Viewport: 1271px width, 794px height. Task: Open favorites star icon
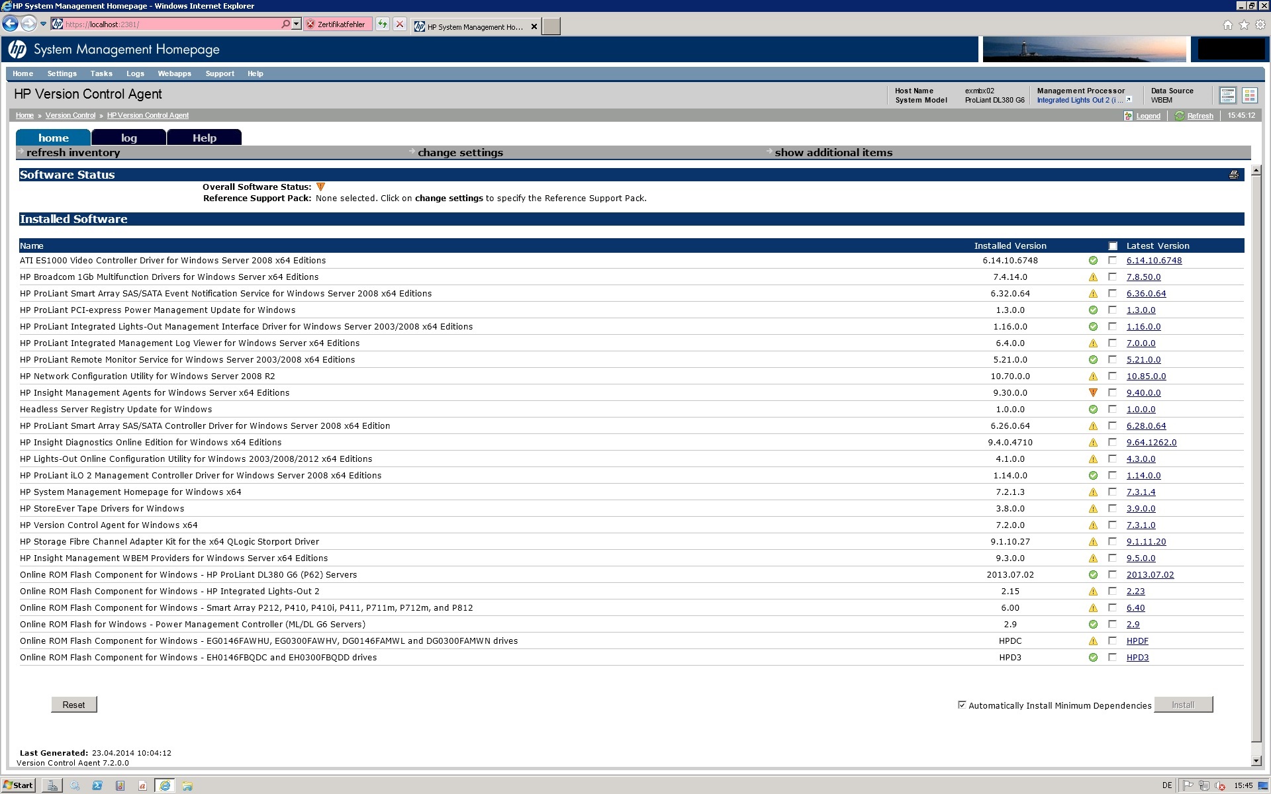pos(1244,24)
